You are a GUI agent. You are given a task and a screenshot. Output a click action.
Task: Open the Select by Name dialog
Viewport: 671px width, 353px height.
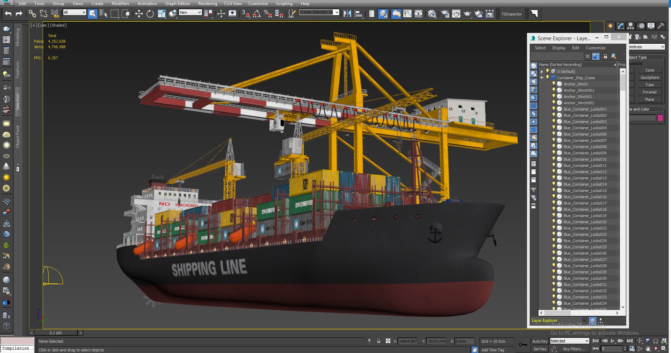103,14
